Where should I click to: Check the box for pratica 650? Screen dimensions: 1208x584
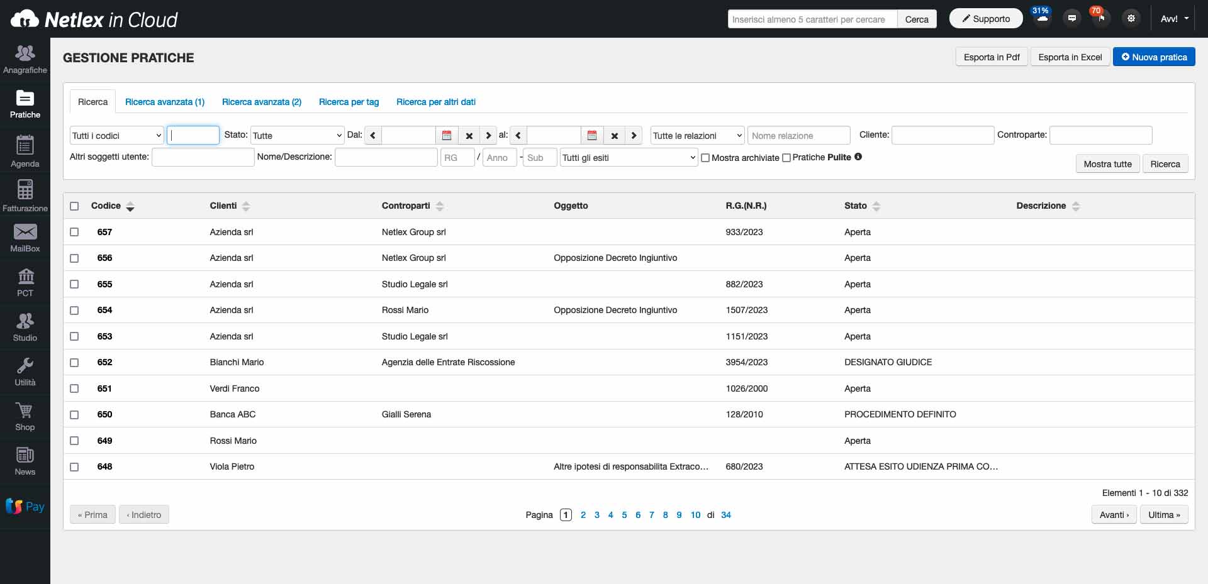coord(74,415)
